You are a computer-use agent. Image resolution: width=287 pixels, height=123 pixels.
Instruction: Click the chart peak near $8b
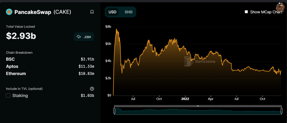pyautogui.click(x=116, y=29)
